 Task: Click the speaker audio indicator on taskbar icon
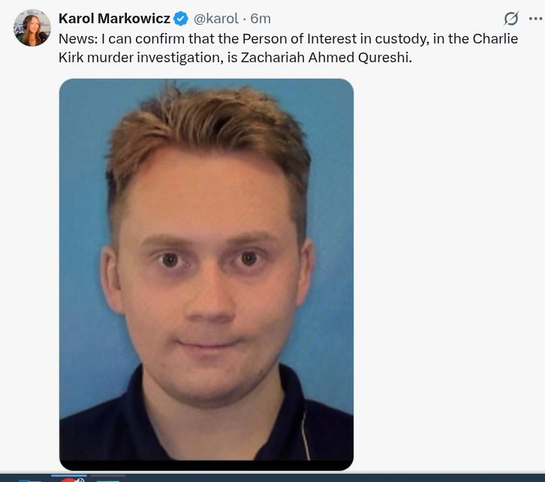coord(80,480)
